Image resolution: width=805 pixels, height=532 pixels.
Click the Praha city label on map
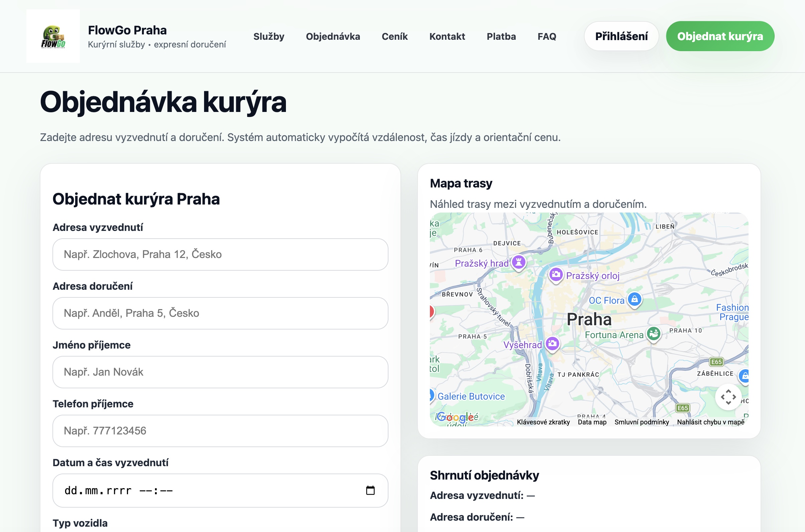pos(589,319)
